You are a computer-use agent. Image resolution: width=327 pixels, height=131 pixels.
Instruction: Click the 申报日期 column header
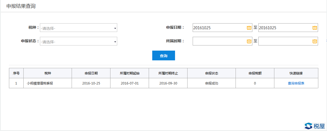[91, 73]
